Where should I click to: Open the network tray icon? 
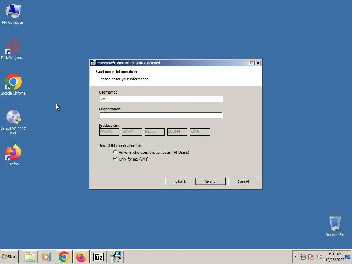302,256
